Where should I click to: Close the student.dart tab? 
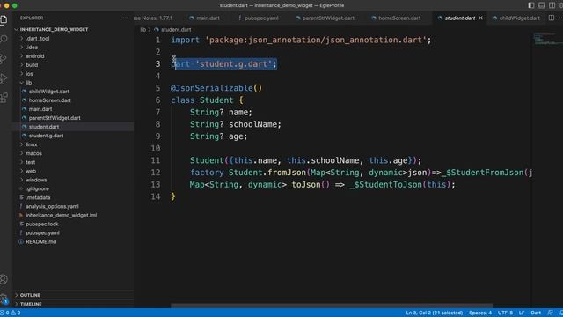481,18
